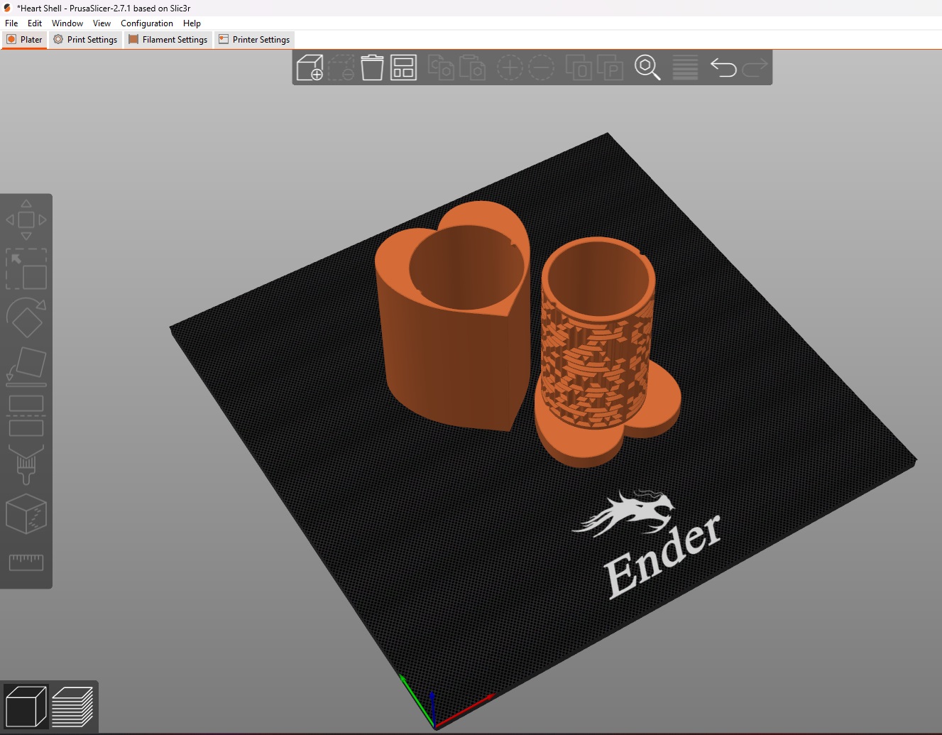Screen dimensions: 942x735
Task: Switch to sliced layers preview view
Action: 72,707
